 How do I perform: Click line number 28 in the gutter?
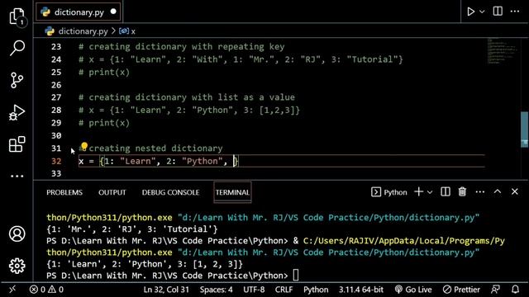pyautogui.click(x=56, y=110)
